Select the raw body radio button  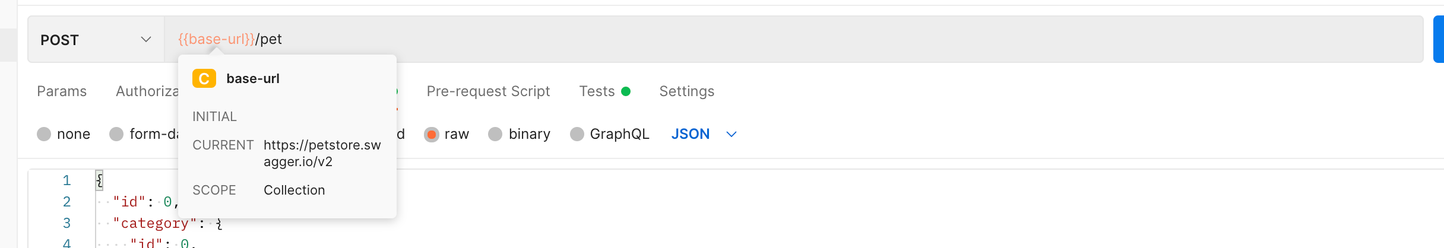(432, 134)
